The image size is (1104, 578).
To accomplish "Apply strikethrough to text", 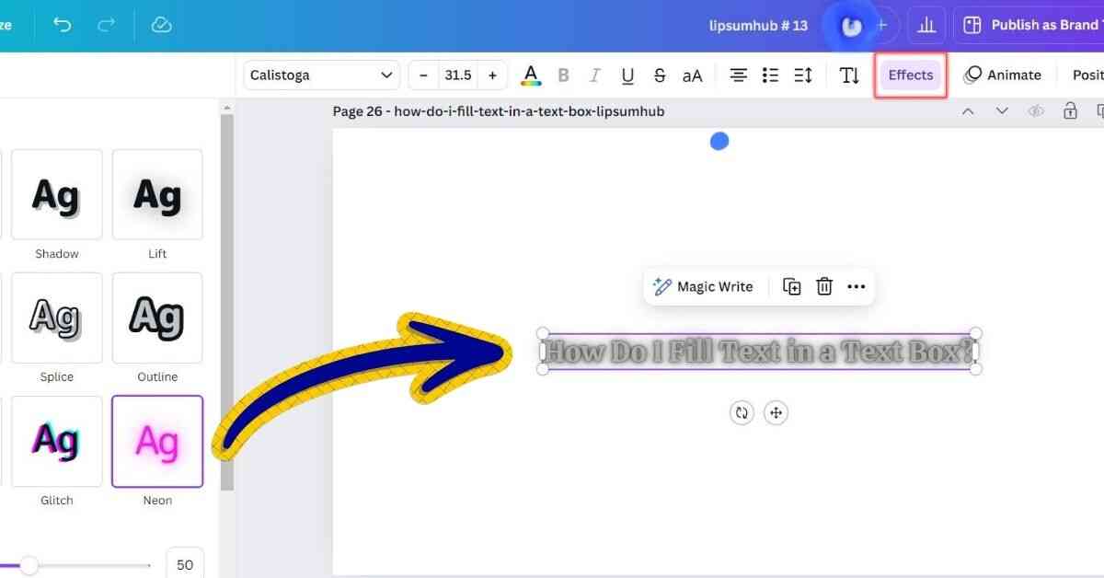I will 660,75.
